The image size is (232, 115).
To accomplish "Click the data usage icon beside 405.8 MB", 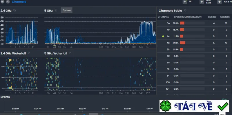I will click(x=220, y=2).
